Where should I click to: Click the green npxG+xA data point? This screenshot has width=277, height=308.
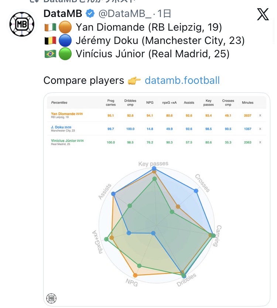106,239
